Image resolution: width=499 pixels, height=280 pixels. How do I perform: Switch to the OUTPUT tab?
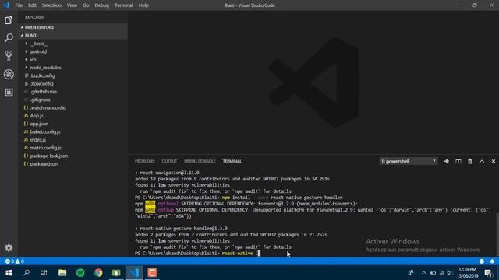[x=169, y=161]
